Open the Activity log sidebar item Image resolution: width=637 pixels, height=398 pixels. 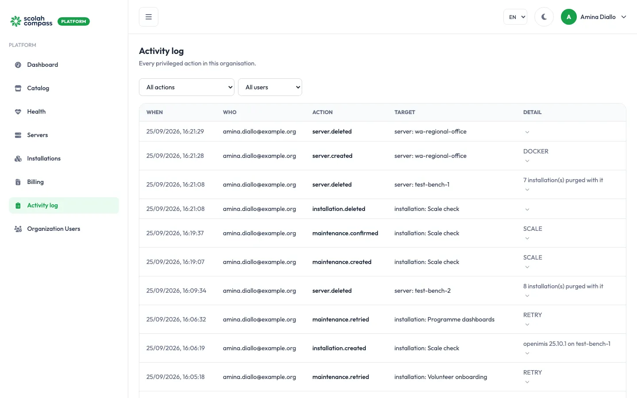click(64, 205)
